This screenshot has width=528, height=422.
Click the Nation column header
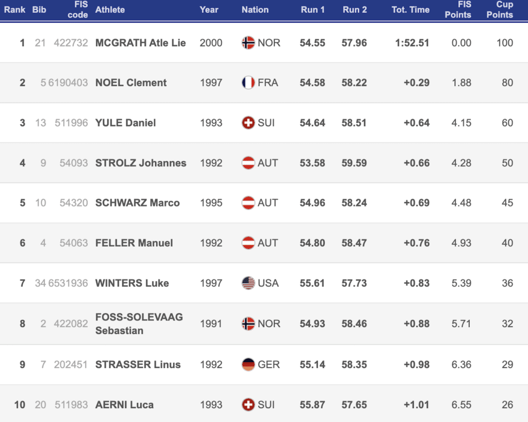[255, 10]
